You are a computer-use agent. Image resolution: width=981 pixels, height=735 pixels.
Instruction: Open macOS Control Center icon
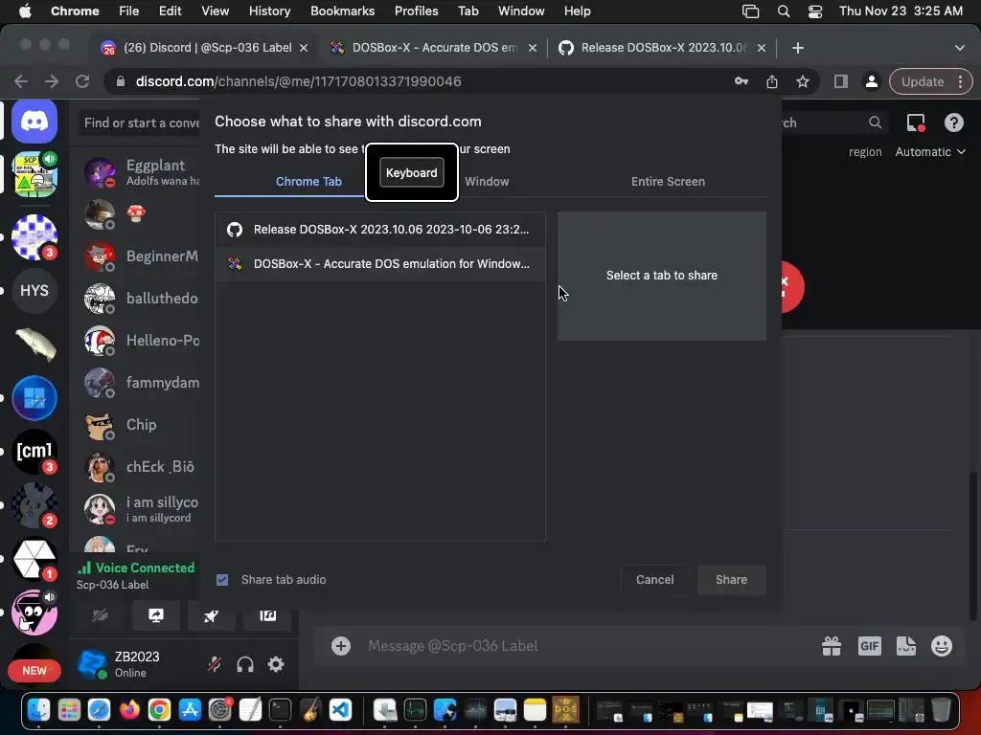click(815, 11)
